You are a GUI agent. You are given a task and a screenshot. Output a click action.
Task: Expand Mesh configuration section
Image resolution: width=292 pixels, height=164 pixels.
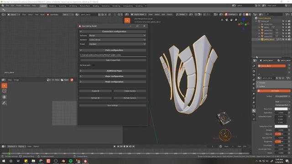113,82
